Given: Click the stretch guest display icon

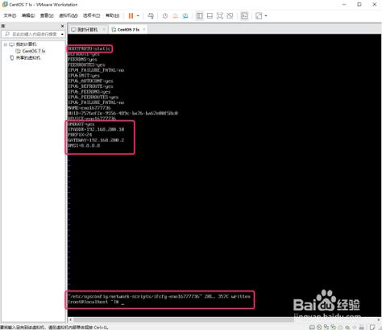Looking at the screenshot, I should click(259, 16).
